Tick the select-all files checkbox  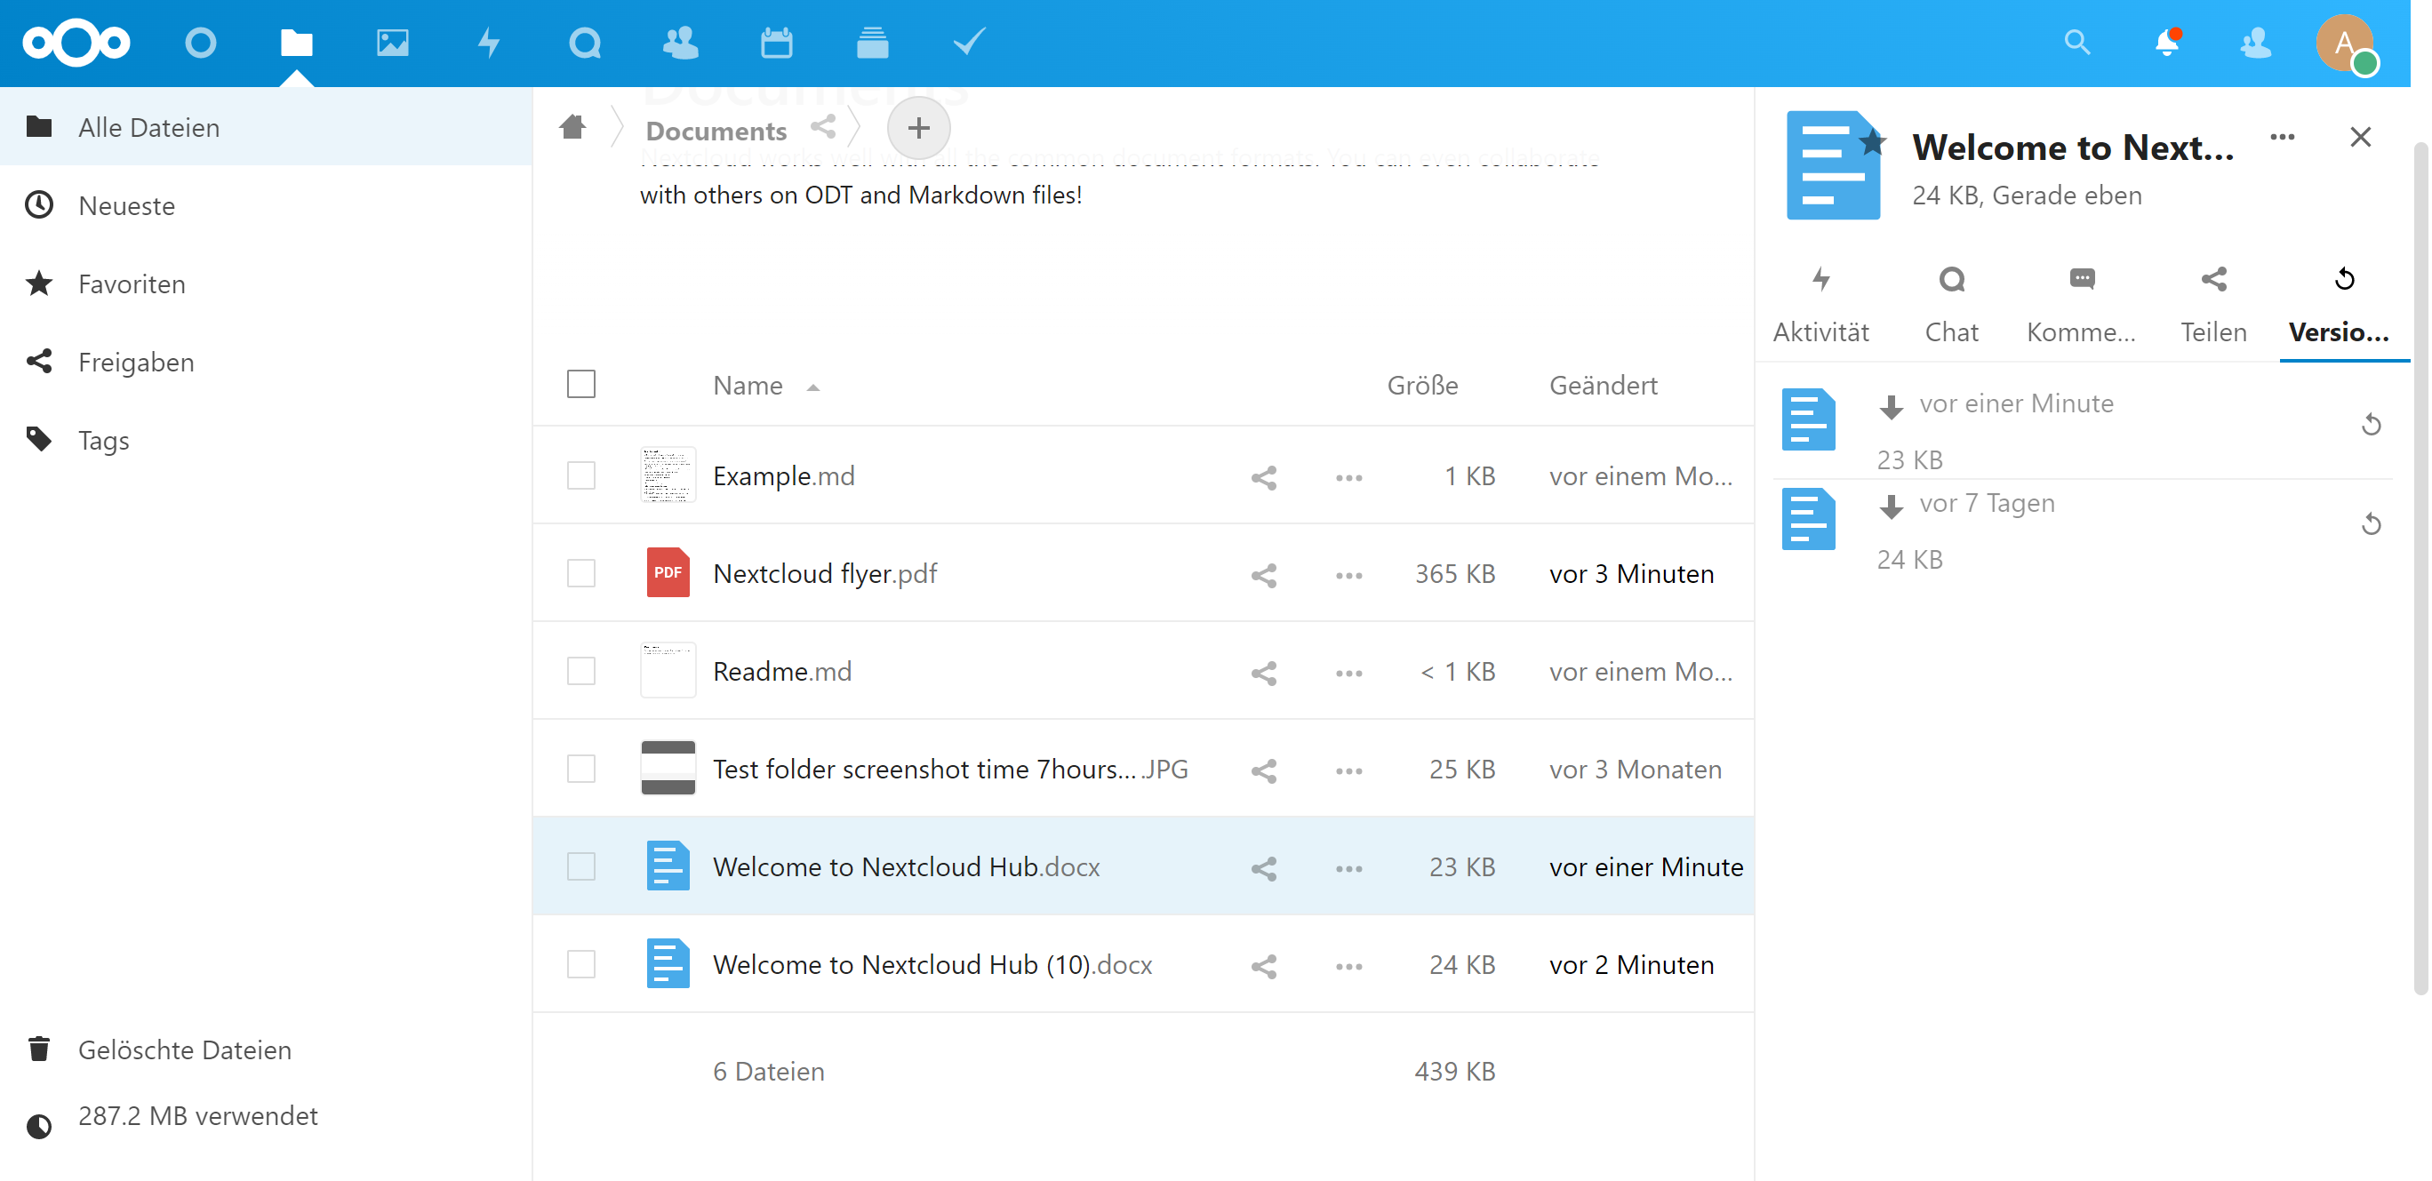tap(580, 384)
